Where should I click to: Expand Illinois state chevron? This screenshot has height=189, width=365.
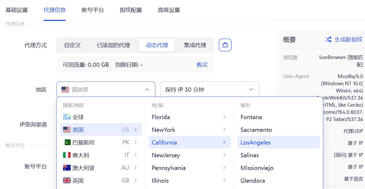[224, 180]
